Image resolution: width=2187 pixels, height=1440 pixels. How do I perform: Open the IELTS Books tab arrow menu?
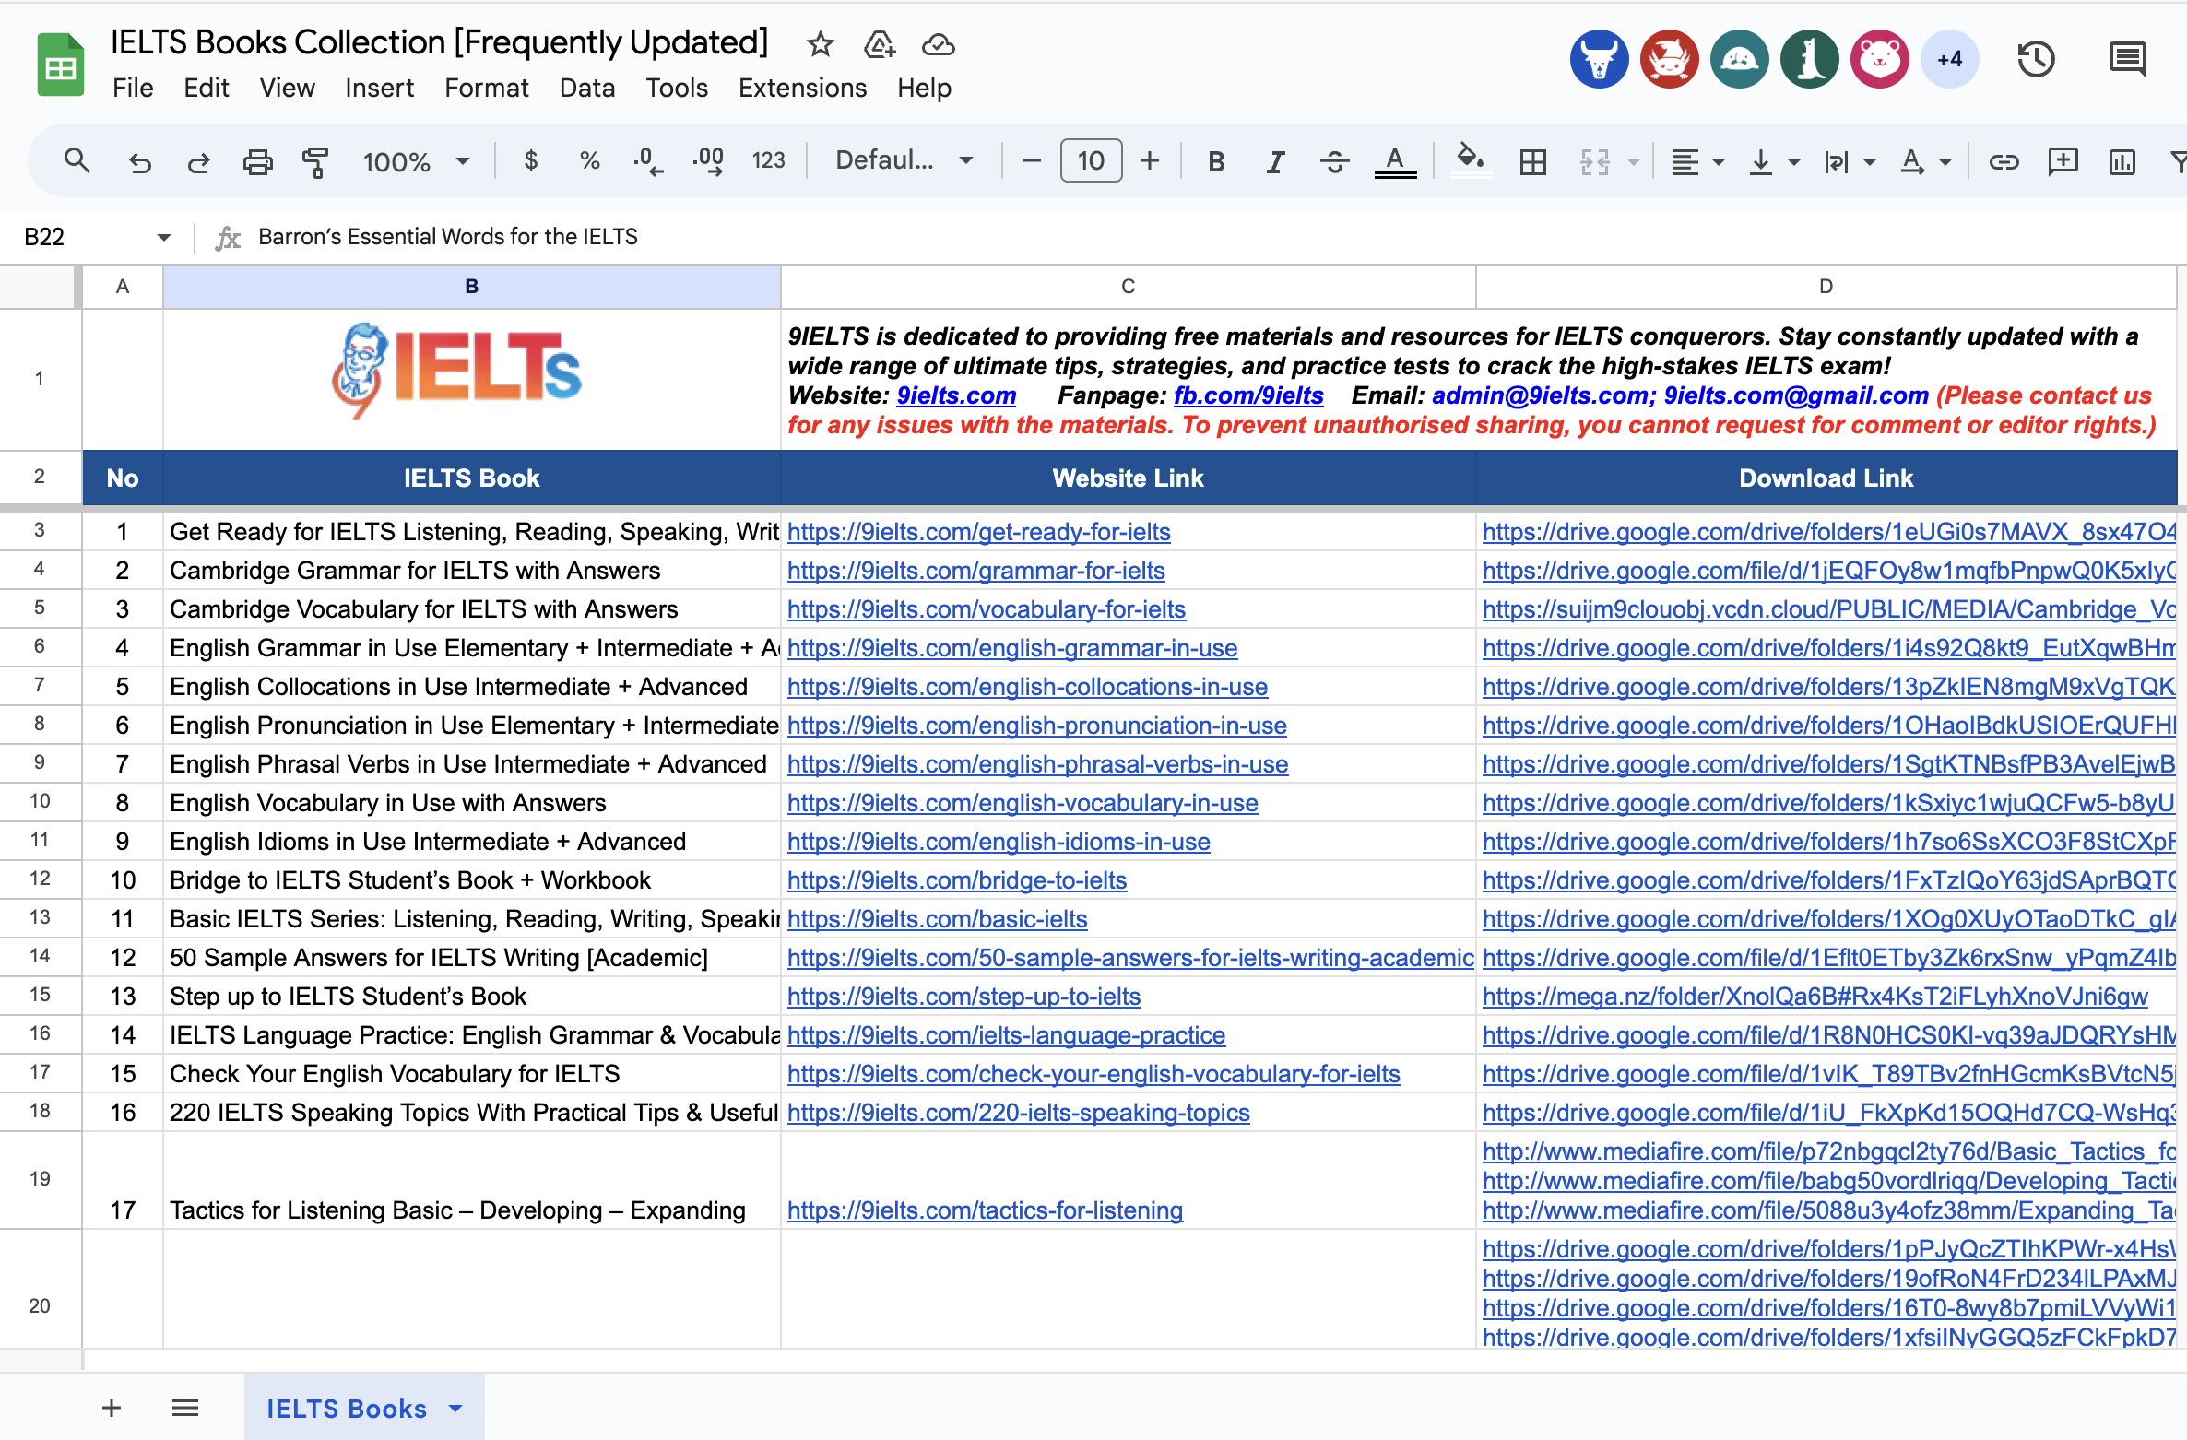click(455, 1408)
